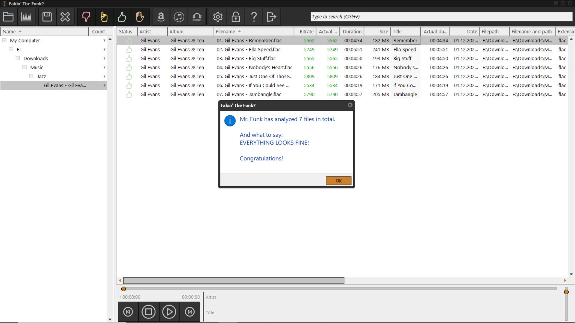Collapse the Jazz folder node
Screen dimensions: 575x323
[31, 76]
